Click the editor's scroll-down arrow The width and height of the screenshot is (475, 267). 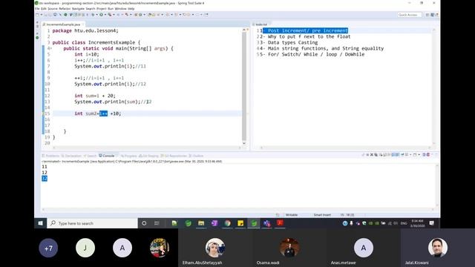pos(244,143)
